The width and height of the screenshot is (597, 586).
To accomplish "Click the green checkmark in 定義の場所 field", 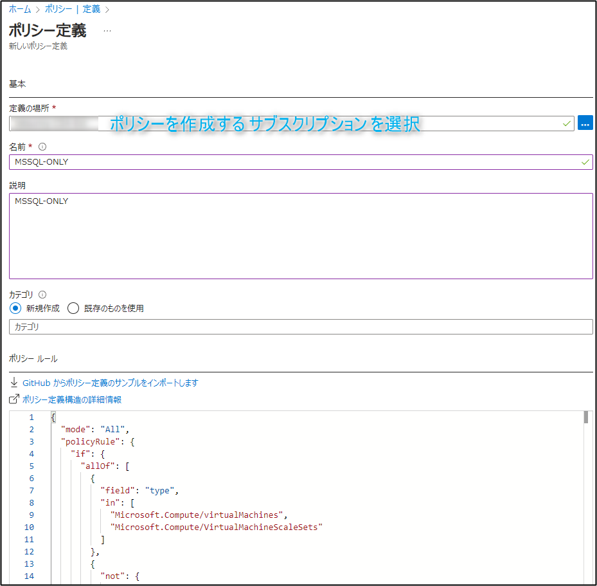I will 567,124.
